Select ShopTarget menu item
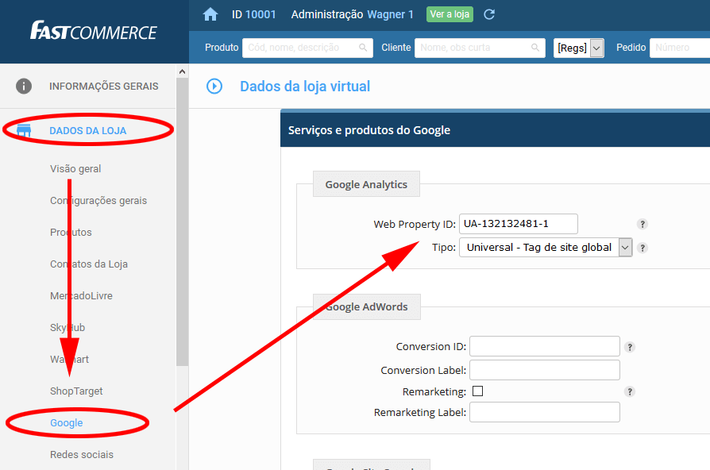Viewport: 710px width, 470px height. point(76,391)
